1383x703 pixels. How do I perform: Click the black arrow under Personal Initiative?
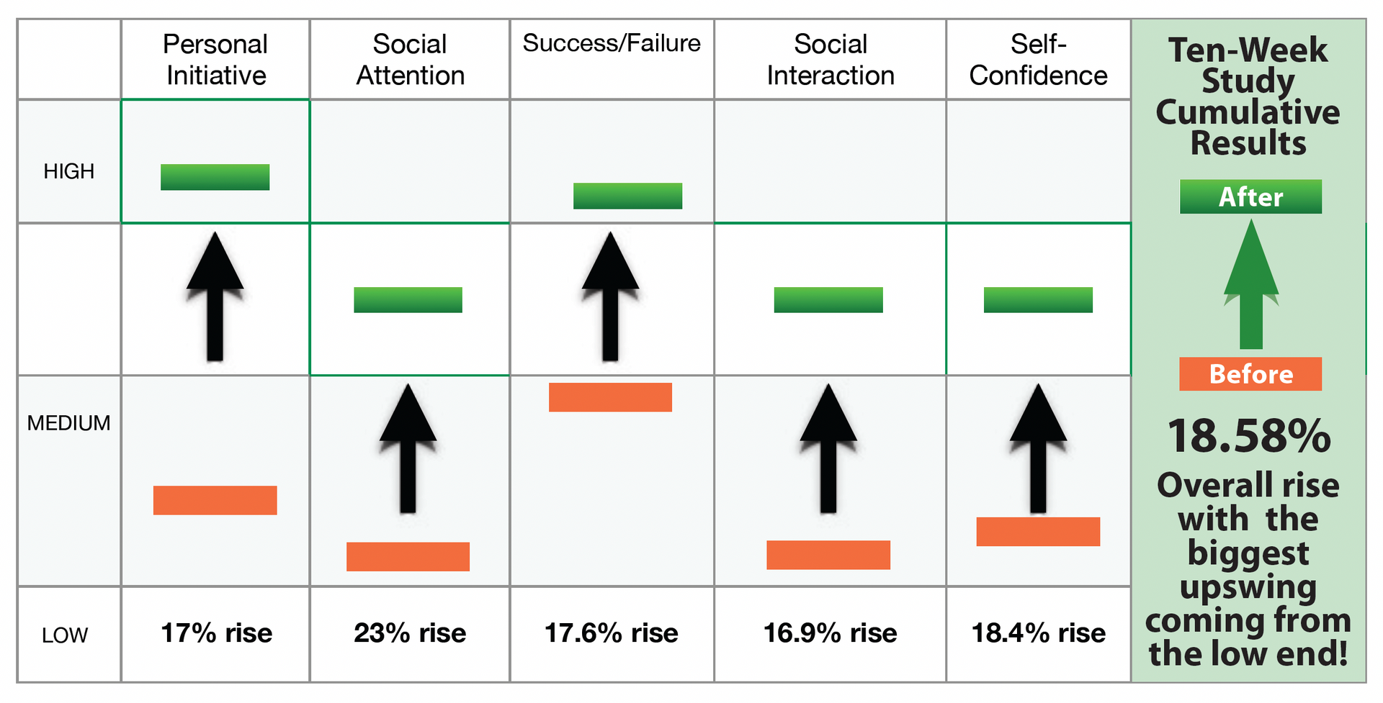click(215, 296)
